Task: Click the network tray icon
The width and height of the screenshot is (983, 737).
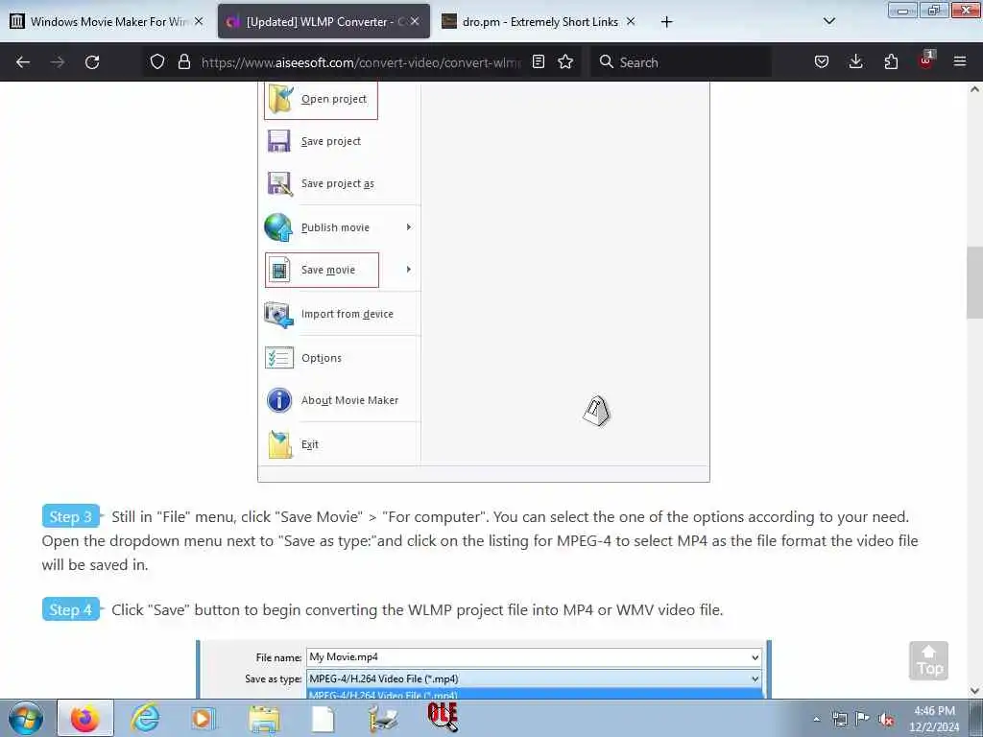Action: [x=839, y=719]
